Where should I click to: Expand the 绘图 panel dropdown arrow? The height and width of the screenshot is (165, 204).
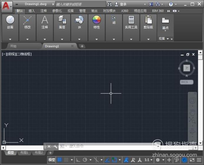pyautogui.click(x=10, y=39)
